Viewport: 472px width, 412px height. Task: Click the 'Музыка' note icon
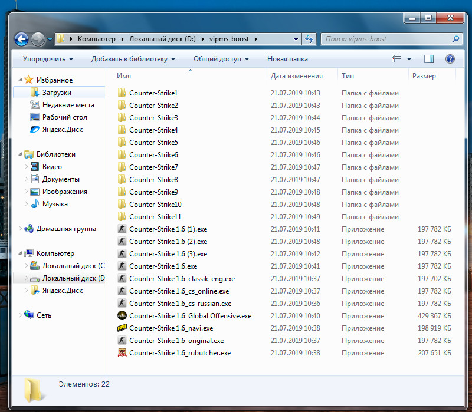tap(35, 203)
